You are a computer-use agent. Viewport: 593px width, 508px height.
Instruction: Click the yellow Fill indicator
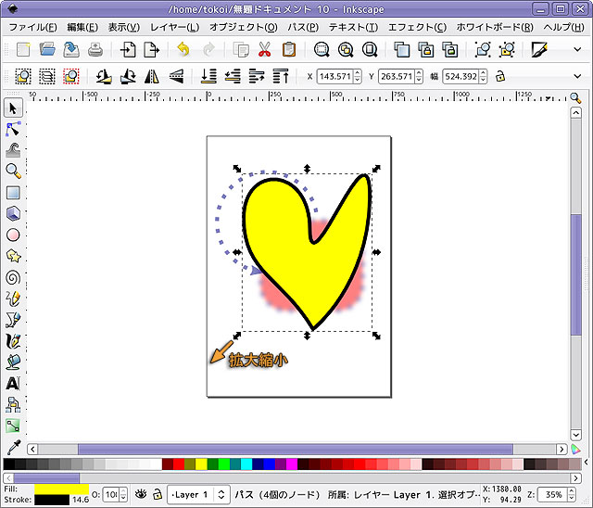pyautogui.click(x=61, y=488)
